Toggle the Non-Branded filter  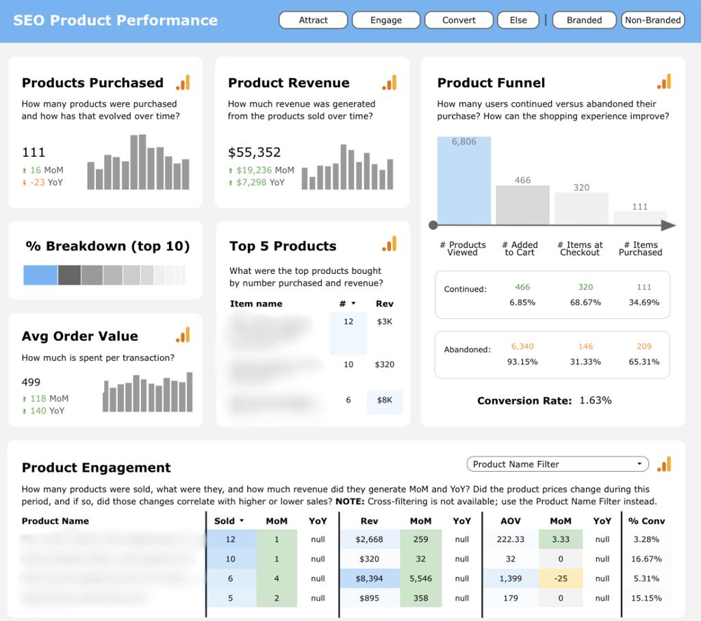pos(652,20)
